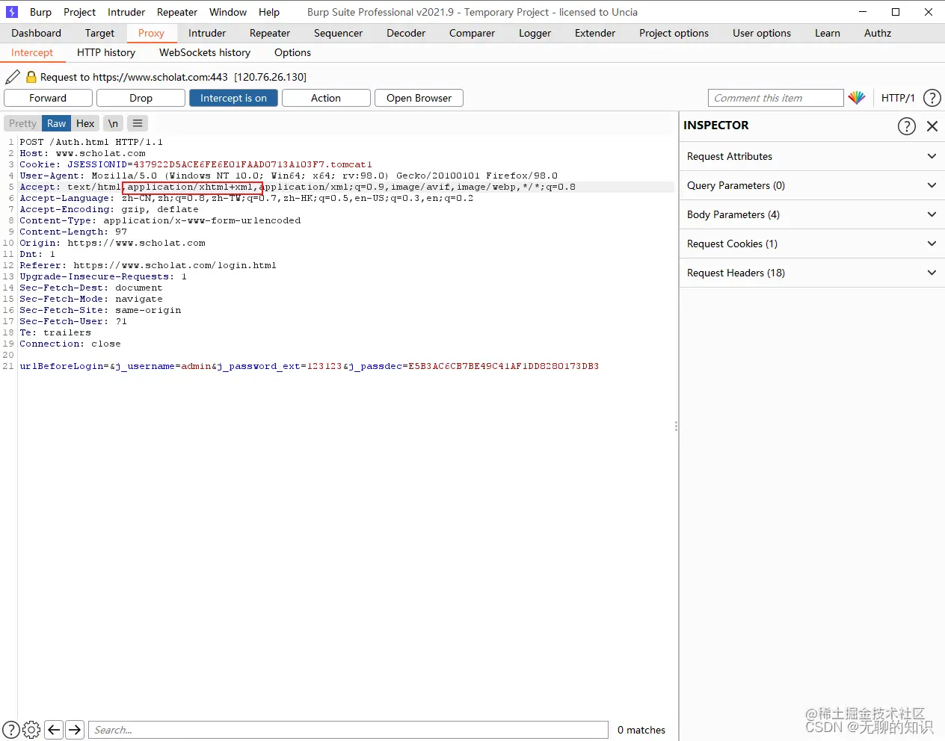The height and width of the screenshot is (741, 945).
Task: Open the Inspector help icon
Action: [907, 126]
